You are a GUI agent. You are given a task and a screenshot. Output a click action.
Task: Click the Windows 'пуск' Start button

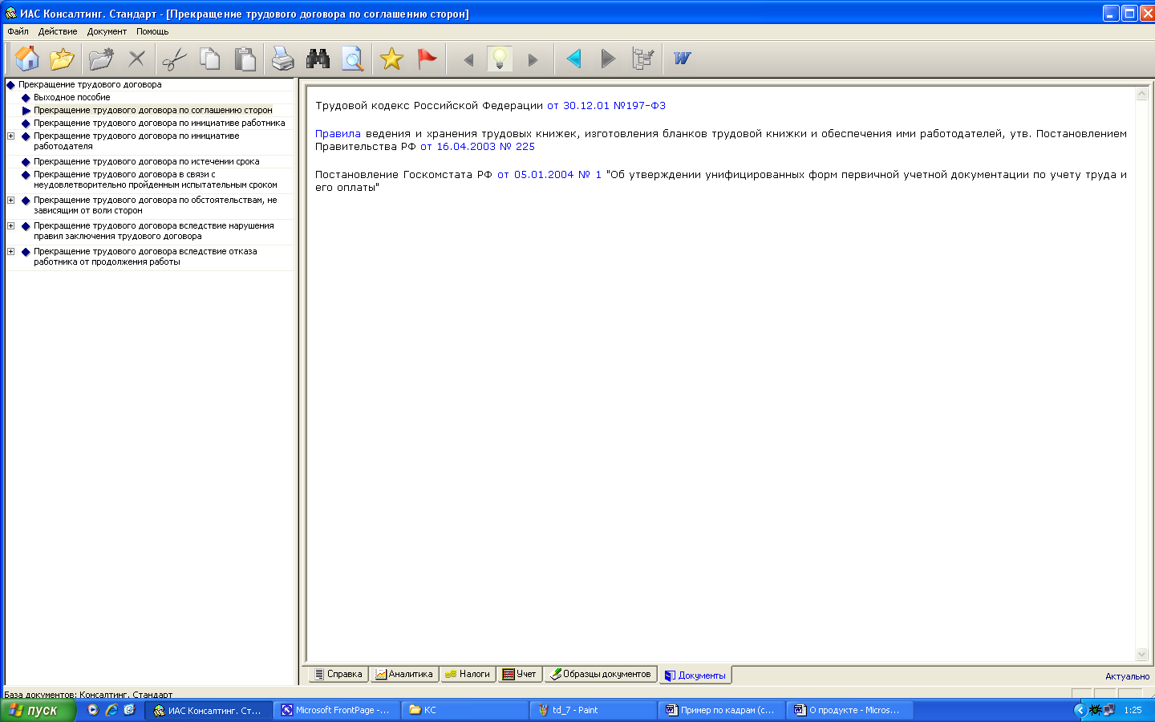pyautogui.click(x=38, y=710)
